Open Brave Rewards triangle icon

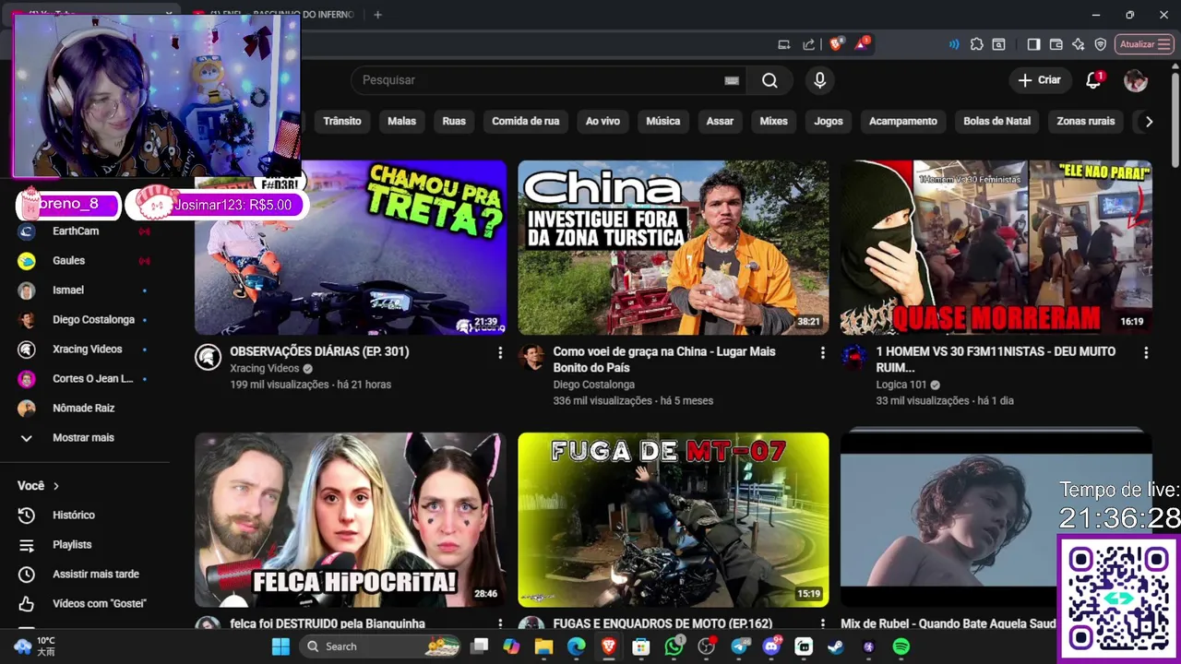point(861,43)
